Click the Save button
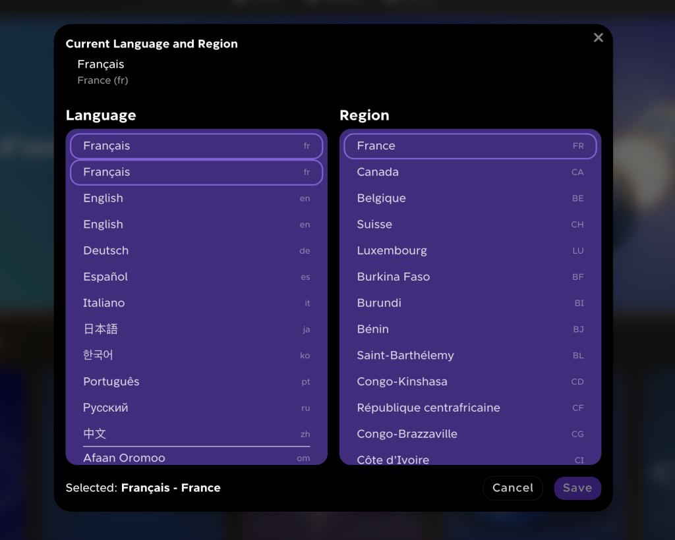The width and height of the screenshot is (675, 540). coord(577,488)
